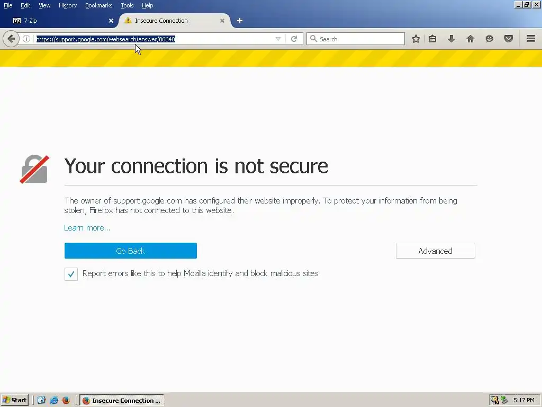Open the Bookmarks menu
Screen dimensions: 542x407
coord(98,5)
